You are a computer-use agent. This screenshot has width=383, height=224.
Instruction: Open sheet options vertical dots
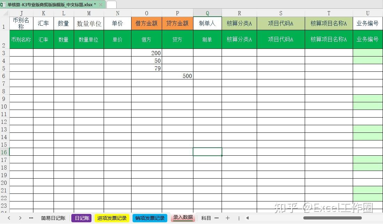(239, 218)
